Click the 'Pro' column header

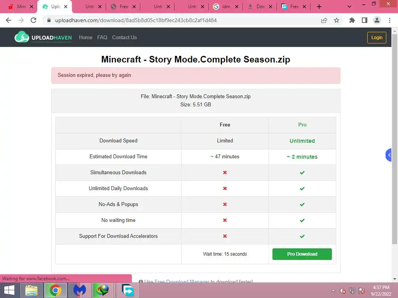[302, 125]
